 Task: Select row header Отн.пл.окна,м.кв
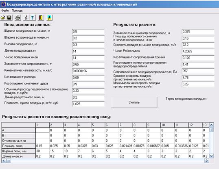(x=18, y=141)
